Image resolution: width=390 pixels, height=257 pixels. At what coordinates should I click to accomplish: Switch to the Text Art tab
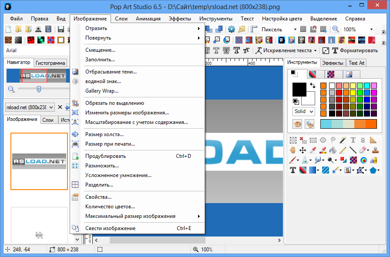coord(356,63)
